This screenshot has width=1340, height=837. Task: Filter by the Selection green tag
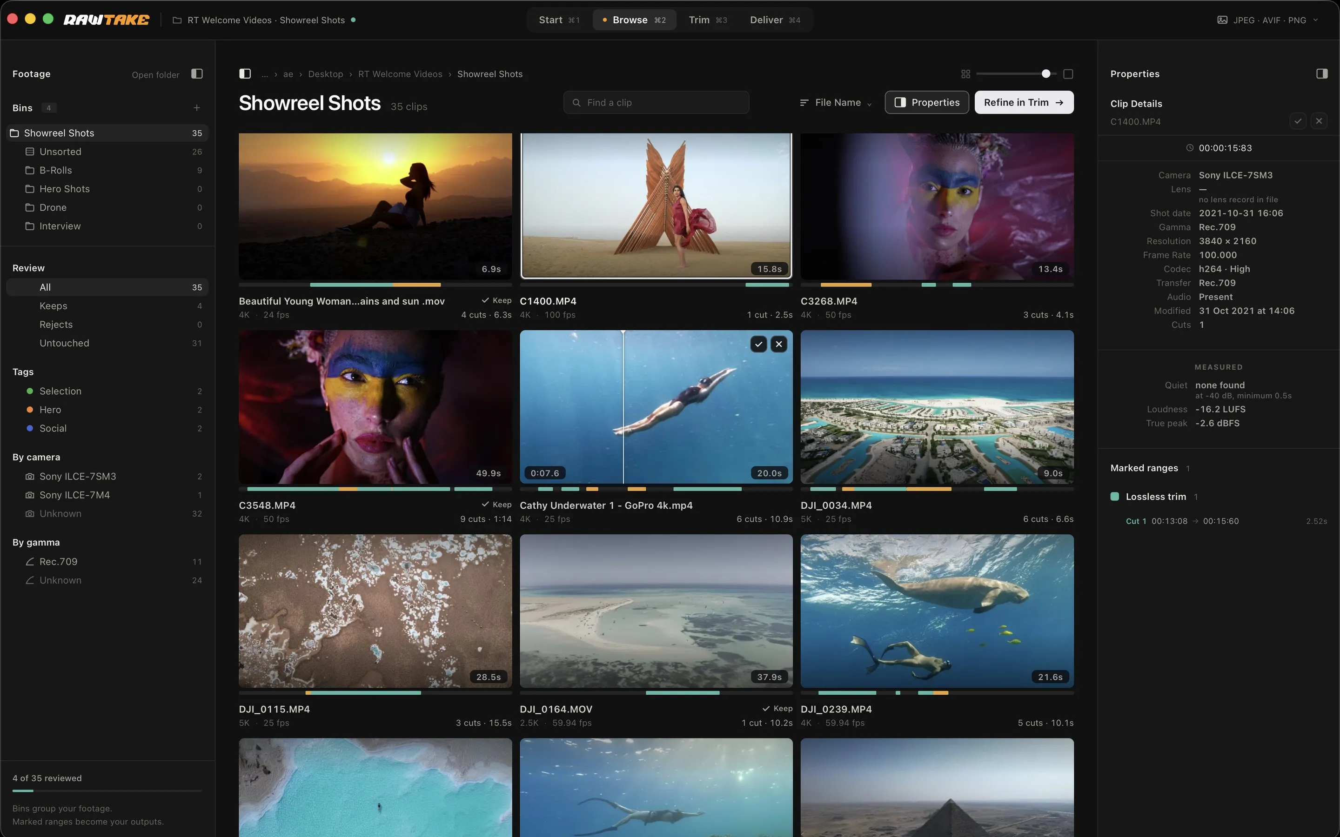click(107, 391)
